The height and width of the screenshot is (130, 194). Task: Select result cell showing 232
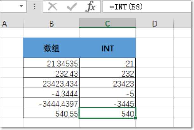pyautogui.click(x=108, y=73)
